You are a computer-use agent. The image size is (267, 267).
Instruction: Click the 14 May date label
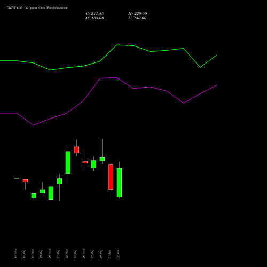point(15,254)
